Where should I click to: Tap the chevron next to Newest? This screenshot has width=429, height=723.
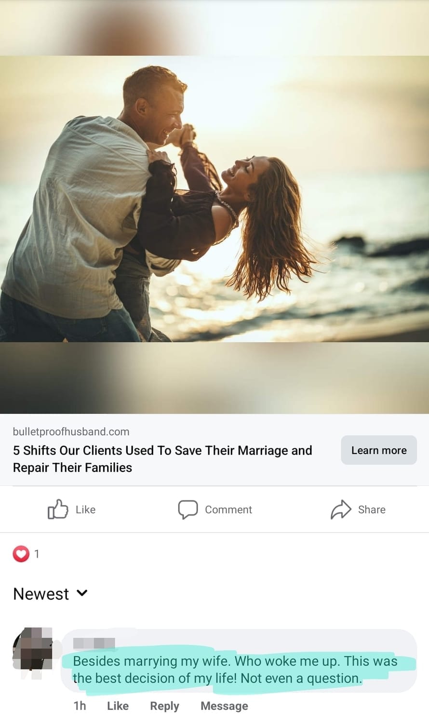pyautogui.click(x=82, y=593)
